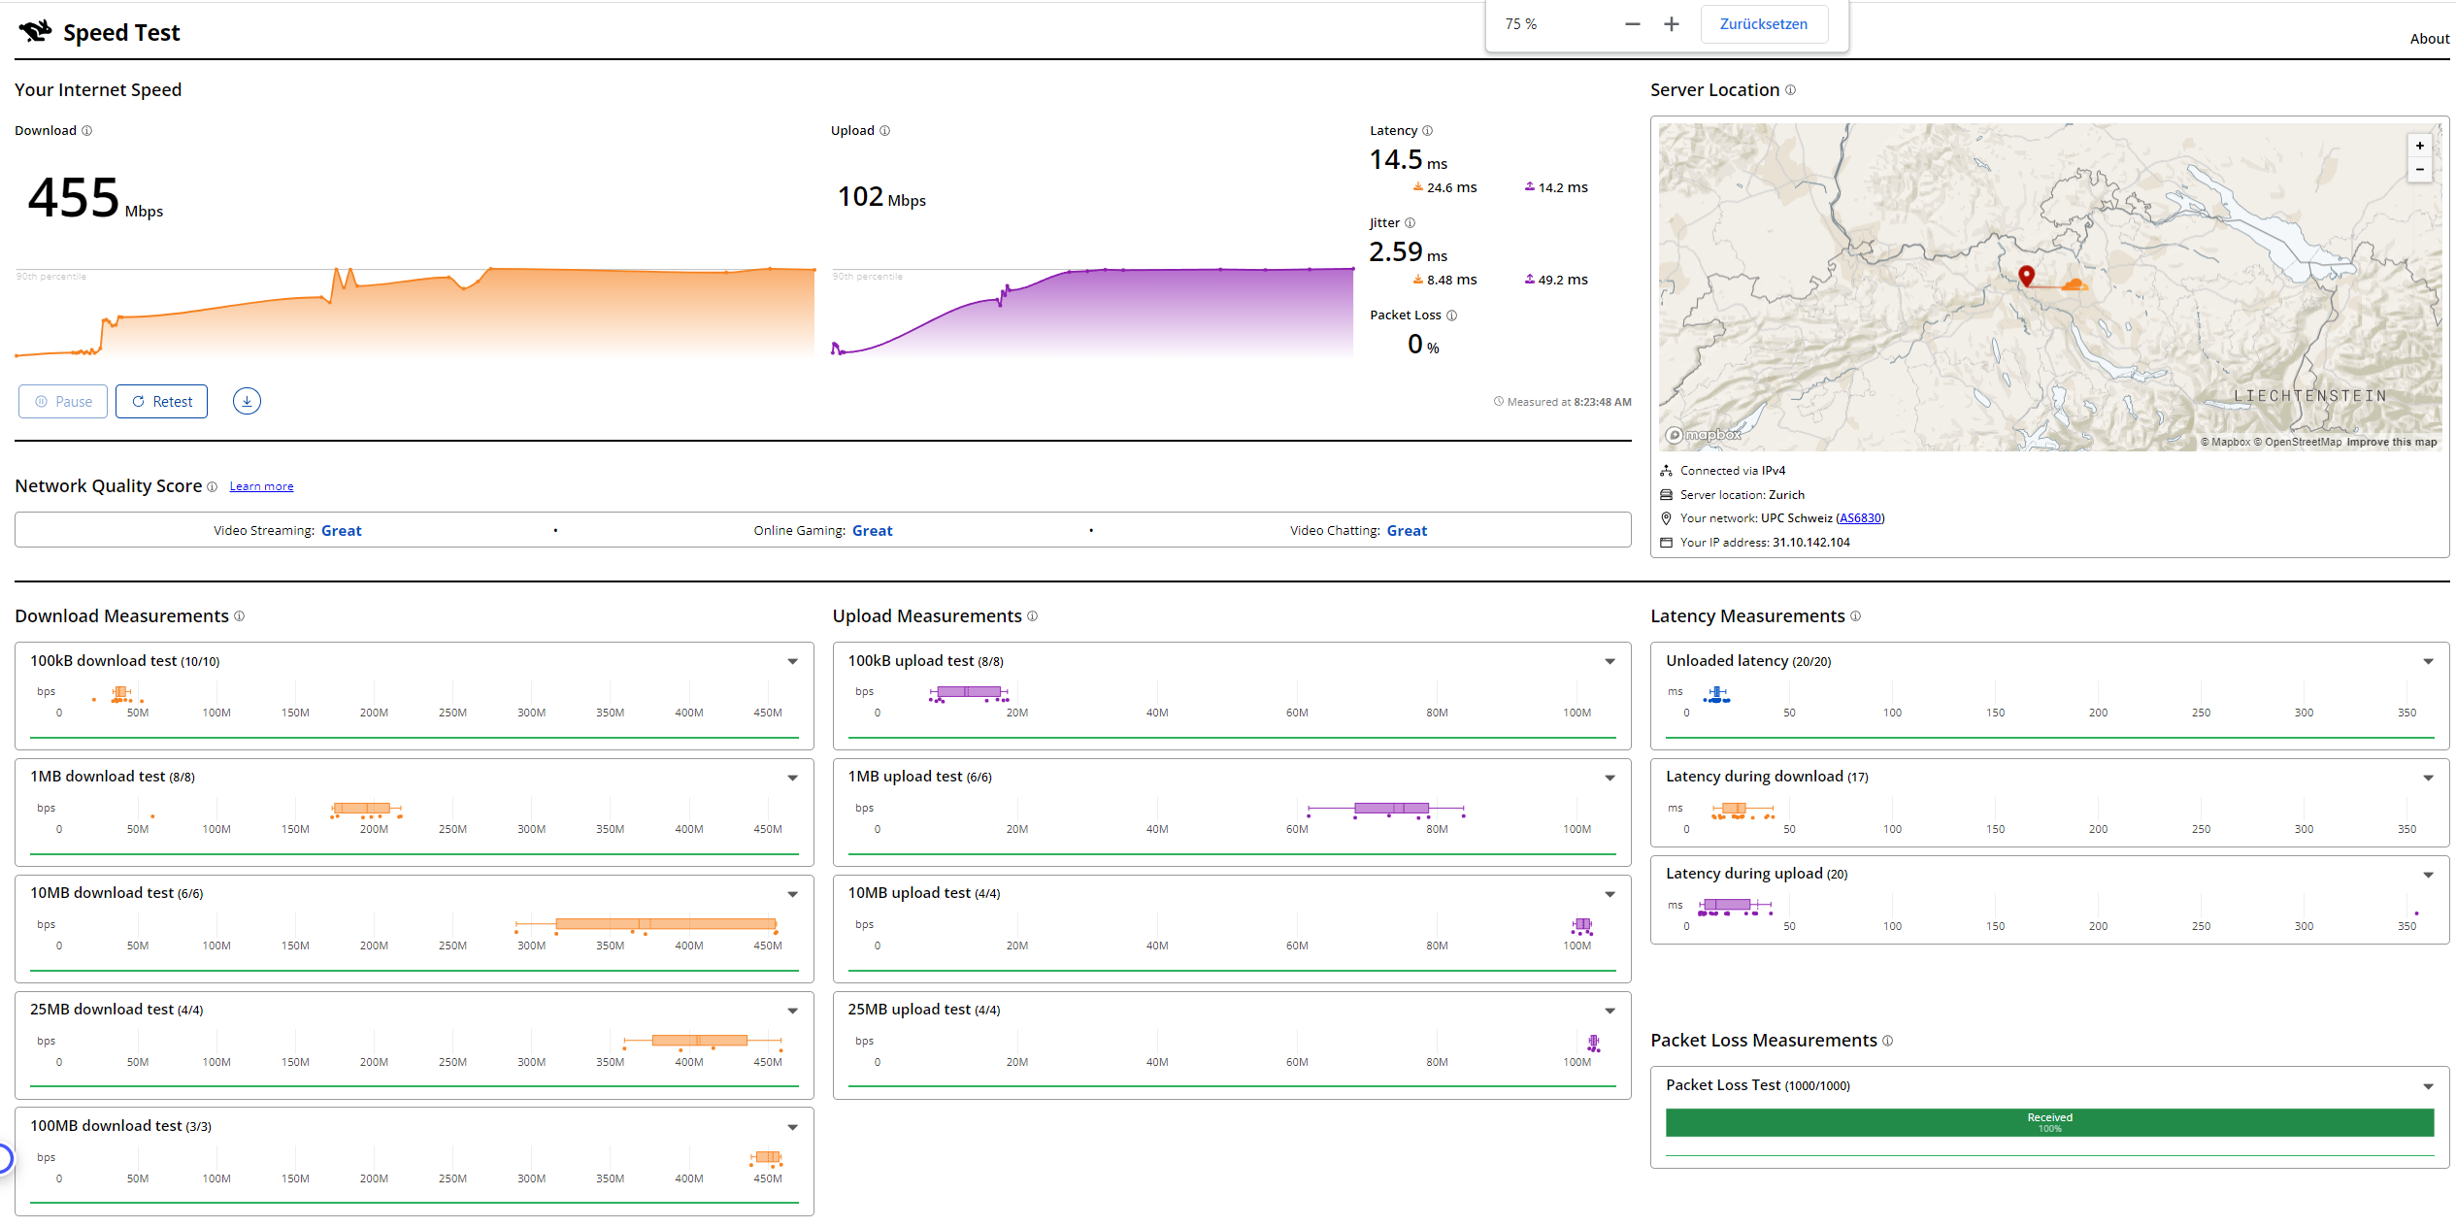Click the Video Chatting: Great score
Viewport: 2456px width, 1228px height.
[x=1358, y=531]
